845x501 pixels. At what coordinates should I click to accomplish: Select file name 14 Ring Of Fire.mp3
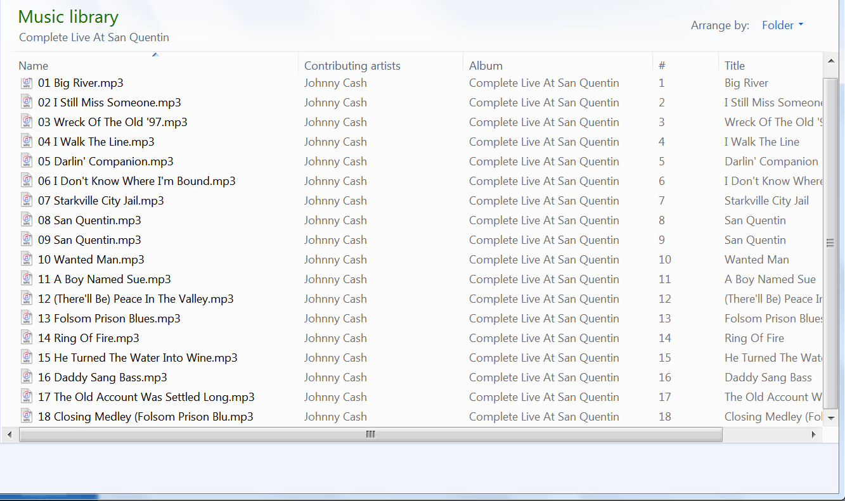pos(89,338)
